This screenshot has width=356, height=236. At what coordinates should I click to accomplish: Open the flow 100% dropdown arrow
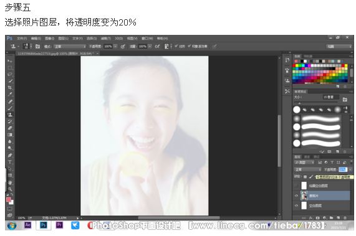pyautogui.click(x=150, y=46)
